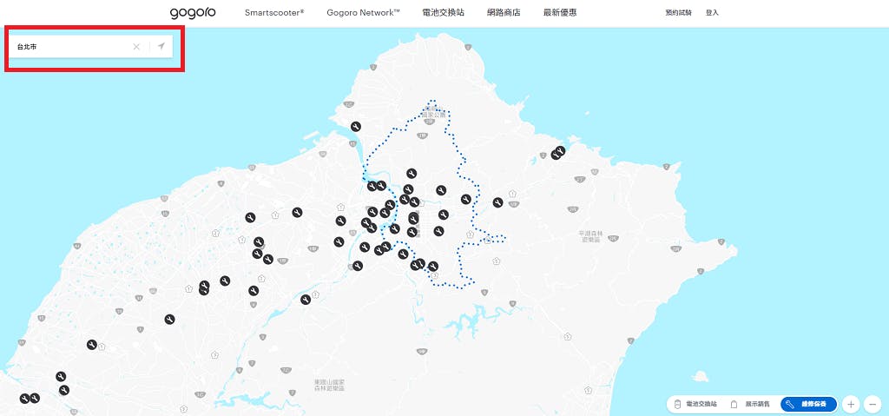889x416 pixels.
Task: Zoom in the map with plus button
Action: pyautogui.click(x=851, y=404)
